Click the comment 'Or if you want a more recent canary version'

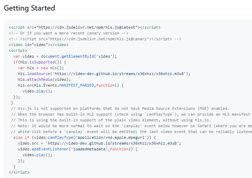68,33
